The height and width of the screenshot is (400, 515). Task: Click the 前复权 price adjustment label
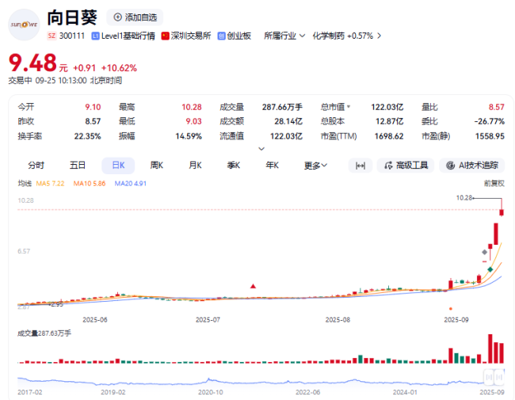click(x=493, y=183)
